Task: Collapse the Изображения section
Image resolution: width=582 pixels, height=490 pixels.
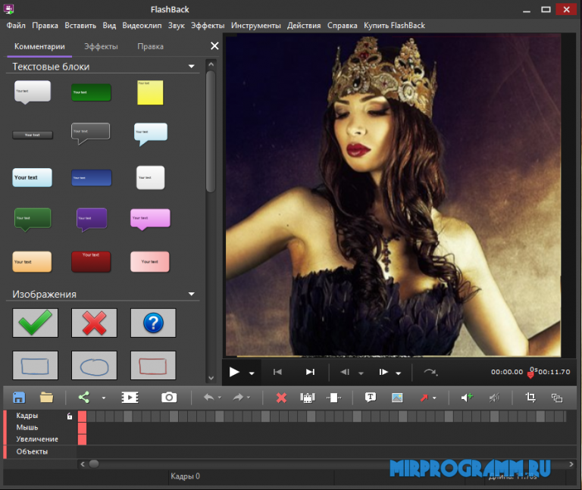Action: (x=192, y=294)
